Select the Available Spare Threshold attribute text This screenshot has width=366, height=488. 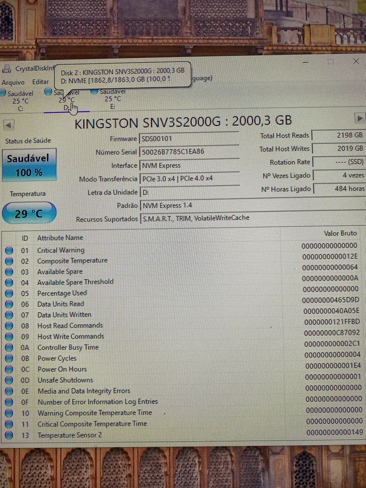tap(75, 282)
